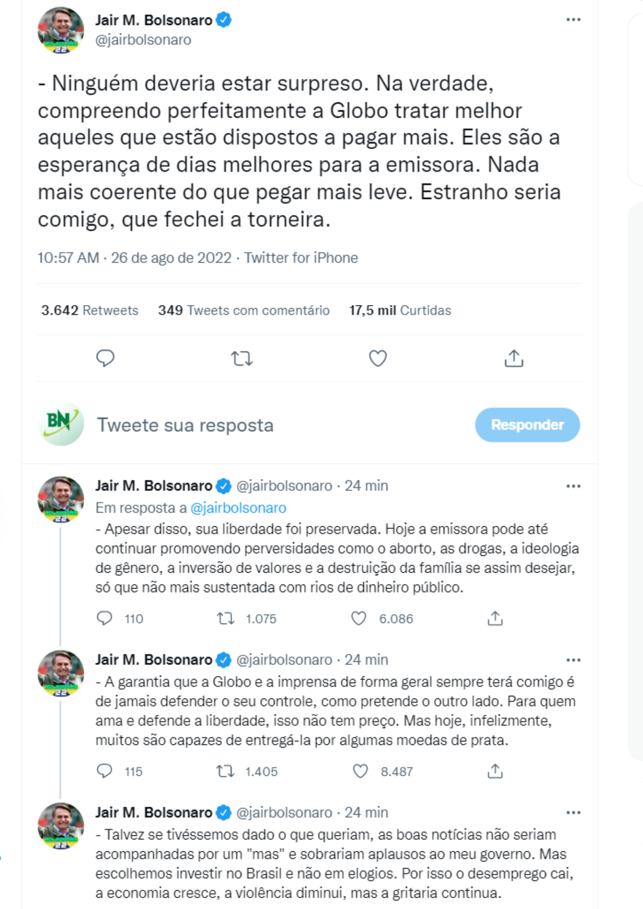Open more options on 'Apesar disso' reply
Screen dimensions: 643x909
573,486
